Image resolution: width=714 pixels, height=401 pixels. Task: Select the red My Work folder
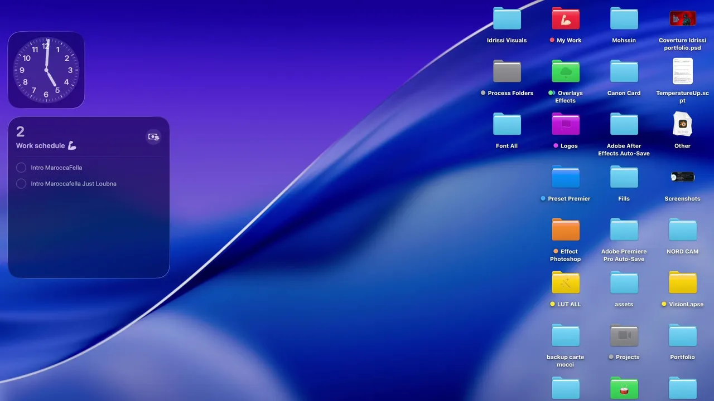(x=566, y=18)
